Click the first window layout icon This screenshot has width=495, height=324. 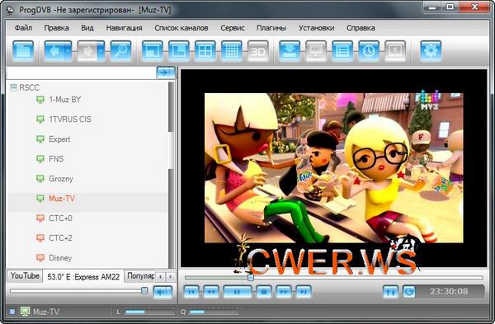click(153, 51)
